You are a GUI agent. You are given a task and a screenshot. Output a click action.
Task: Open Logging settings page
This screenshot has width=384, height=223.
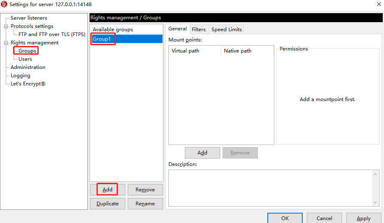click(x=20, y=76)
